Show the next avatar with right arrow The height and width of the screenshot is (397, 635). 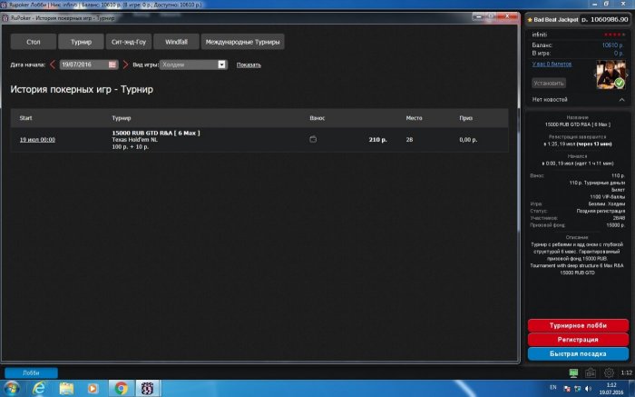pyautogui.click(x=628, y=74)
